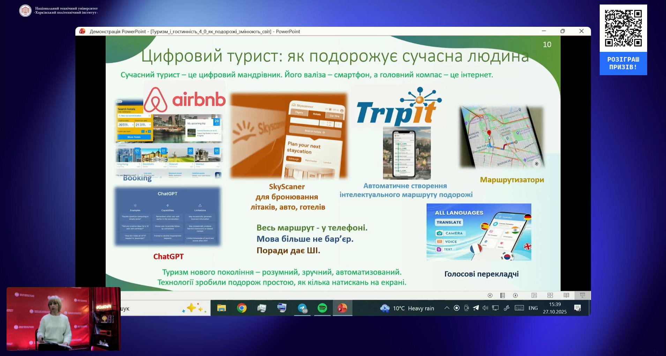Open the notification center icon
The width and height of the screenshot is (666, 356).
[578, 308]
